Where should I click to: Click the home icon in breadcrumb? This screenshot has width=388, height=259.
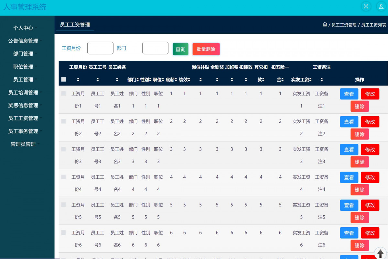pyautogui.click(x=325, y=25)
